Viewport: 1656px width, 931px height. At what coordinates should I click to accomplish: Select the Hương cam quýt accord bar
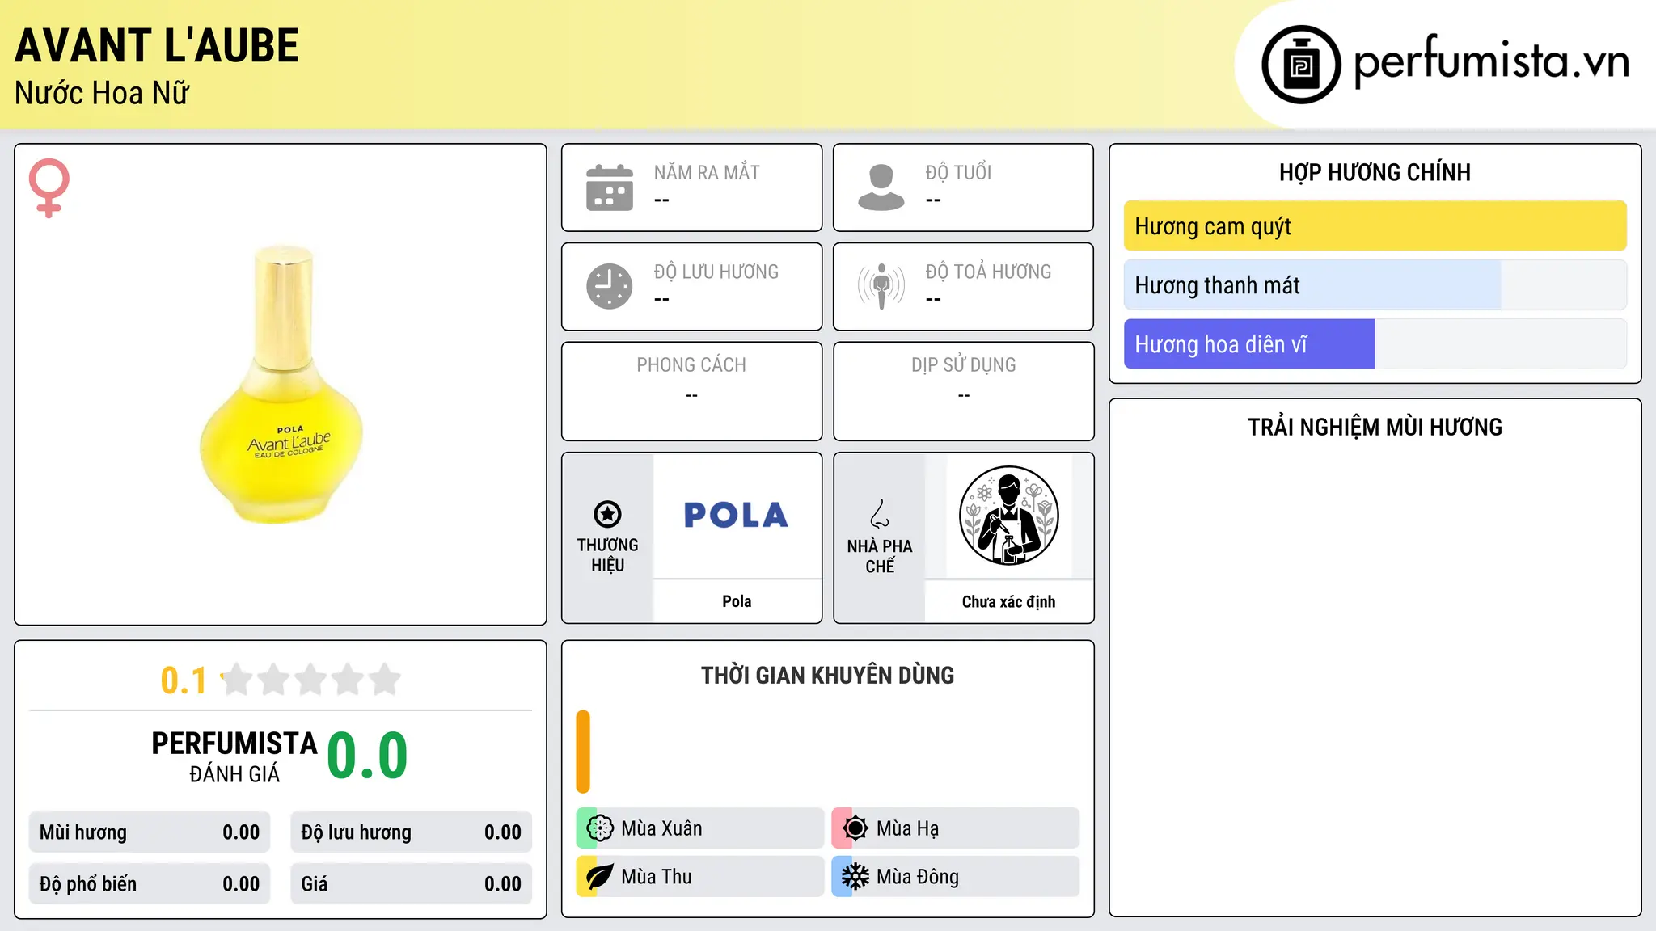tap(1375, 226)
